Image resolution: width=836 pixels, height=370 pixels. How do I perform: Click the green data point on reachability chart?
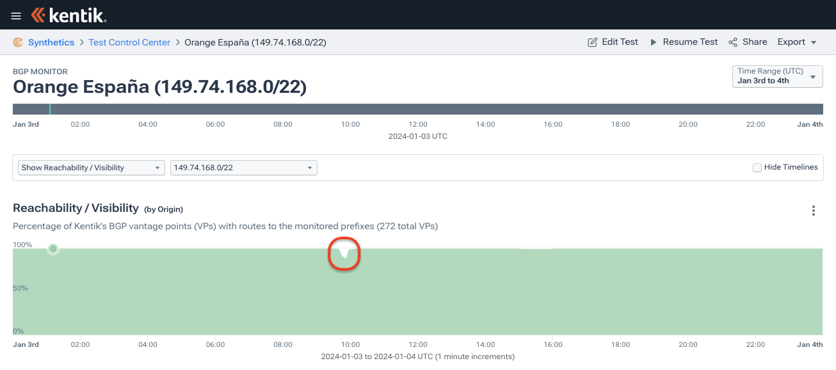click(53, 248)
